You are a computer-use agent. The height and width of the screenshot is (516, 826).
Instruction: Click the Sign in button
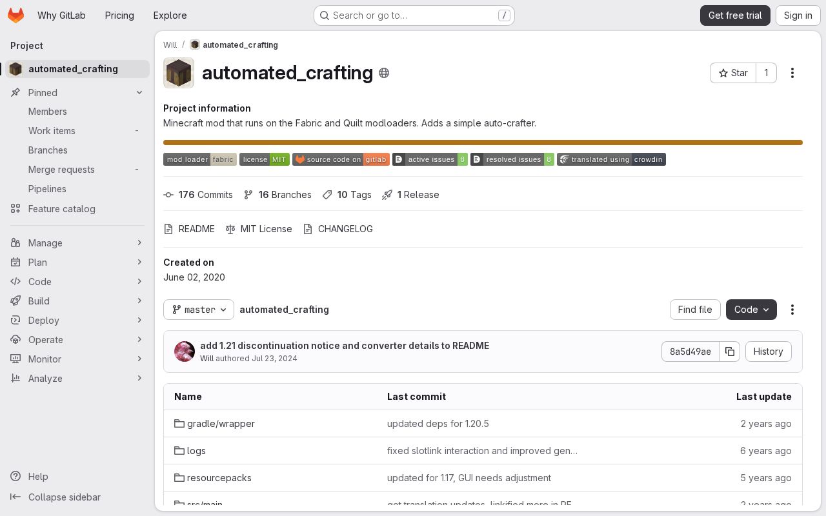(x=798, y=15)
